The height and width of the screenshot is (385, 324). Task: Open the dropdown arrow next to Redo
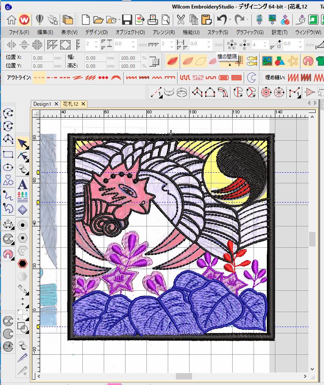248,20
